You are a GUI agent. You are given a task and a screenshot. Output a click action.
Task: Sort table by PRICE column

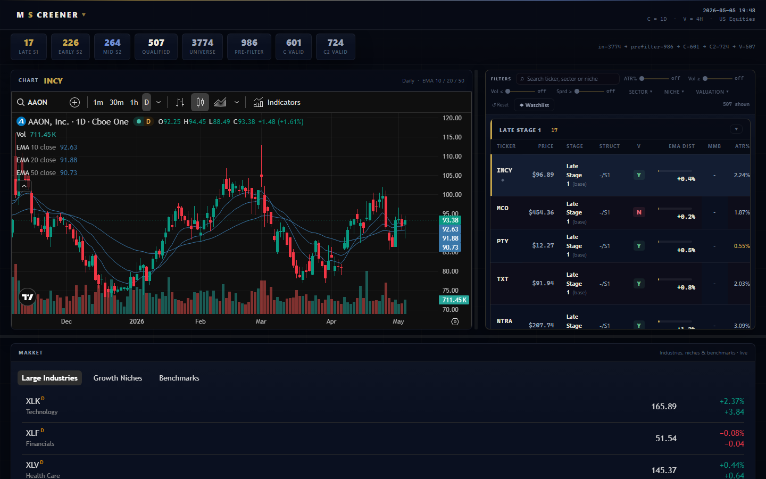[546, 146]
